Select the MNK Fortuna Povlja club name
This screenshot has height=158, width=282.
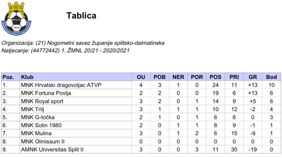[46, 93]
